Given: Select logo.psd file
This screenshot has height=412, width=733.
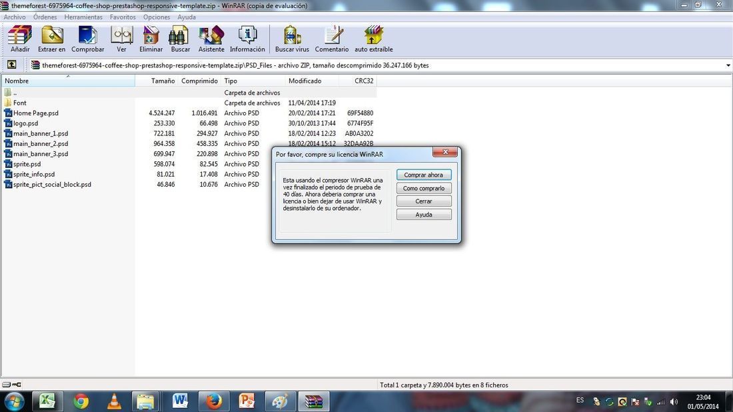Looking at the screenshot, I should [189, 123].
